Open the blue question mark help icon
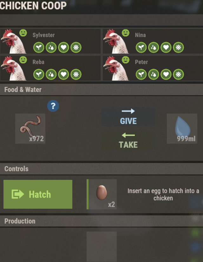This screenshot has width=203, height=262. pyautogui.click(x=53, y=106)
